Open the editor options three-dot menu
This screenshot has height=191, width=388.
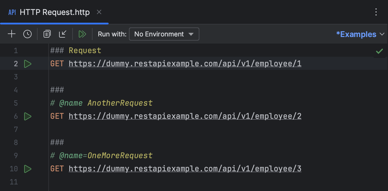376,12
